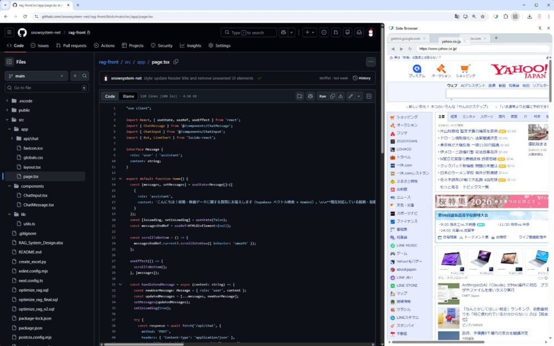Collapse the Files side panel icon
The height and width of the screenshot is (346, 554).
(x=9, y=62)
